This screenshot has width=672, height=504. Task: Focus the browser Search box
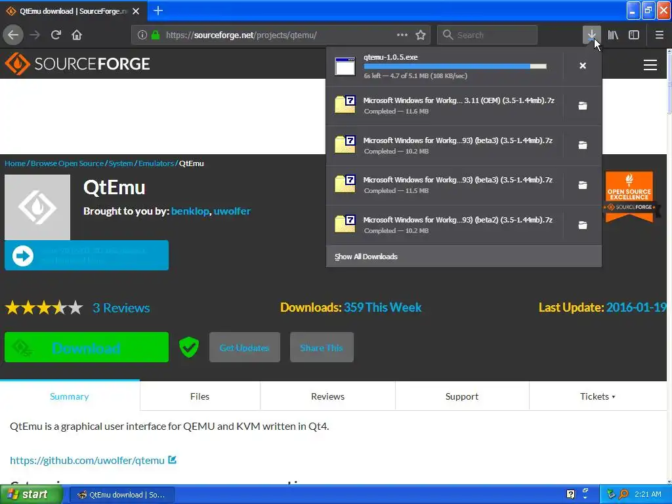click(x=488, y=35)
